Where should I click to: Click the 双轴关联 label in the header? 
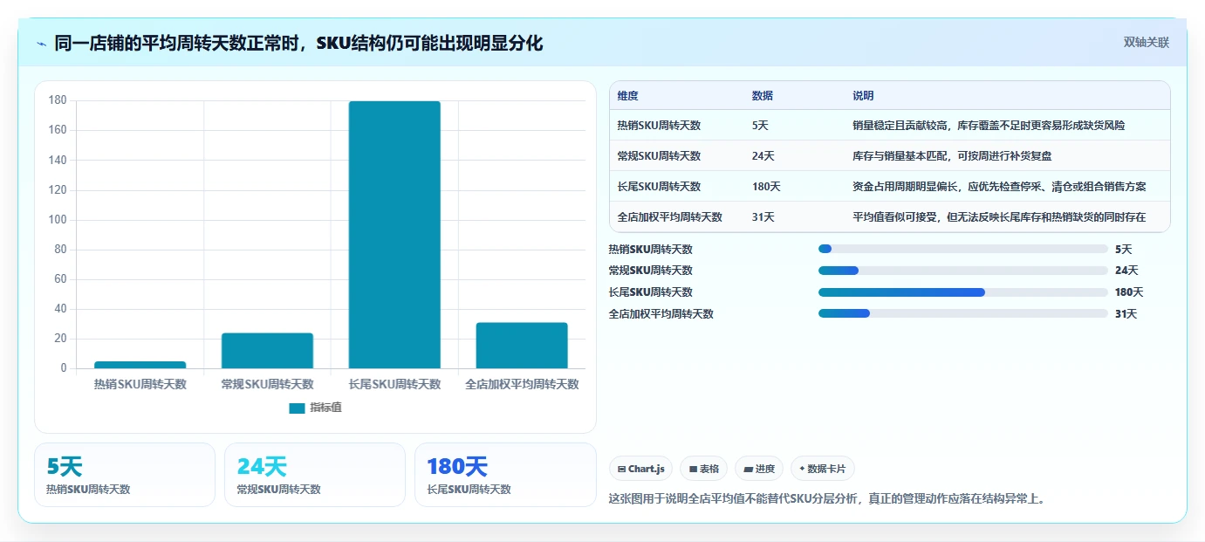1146,43
